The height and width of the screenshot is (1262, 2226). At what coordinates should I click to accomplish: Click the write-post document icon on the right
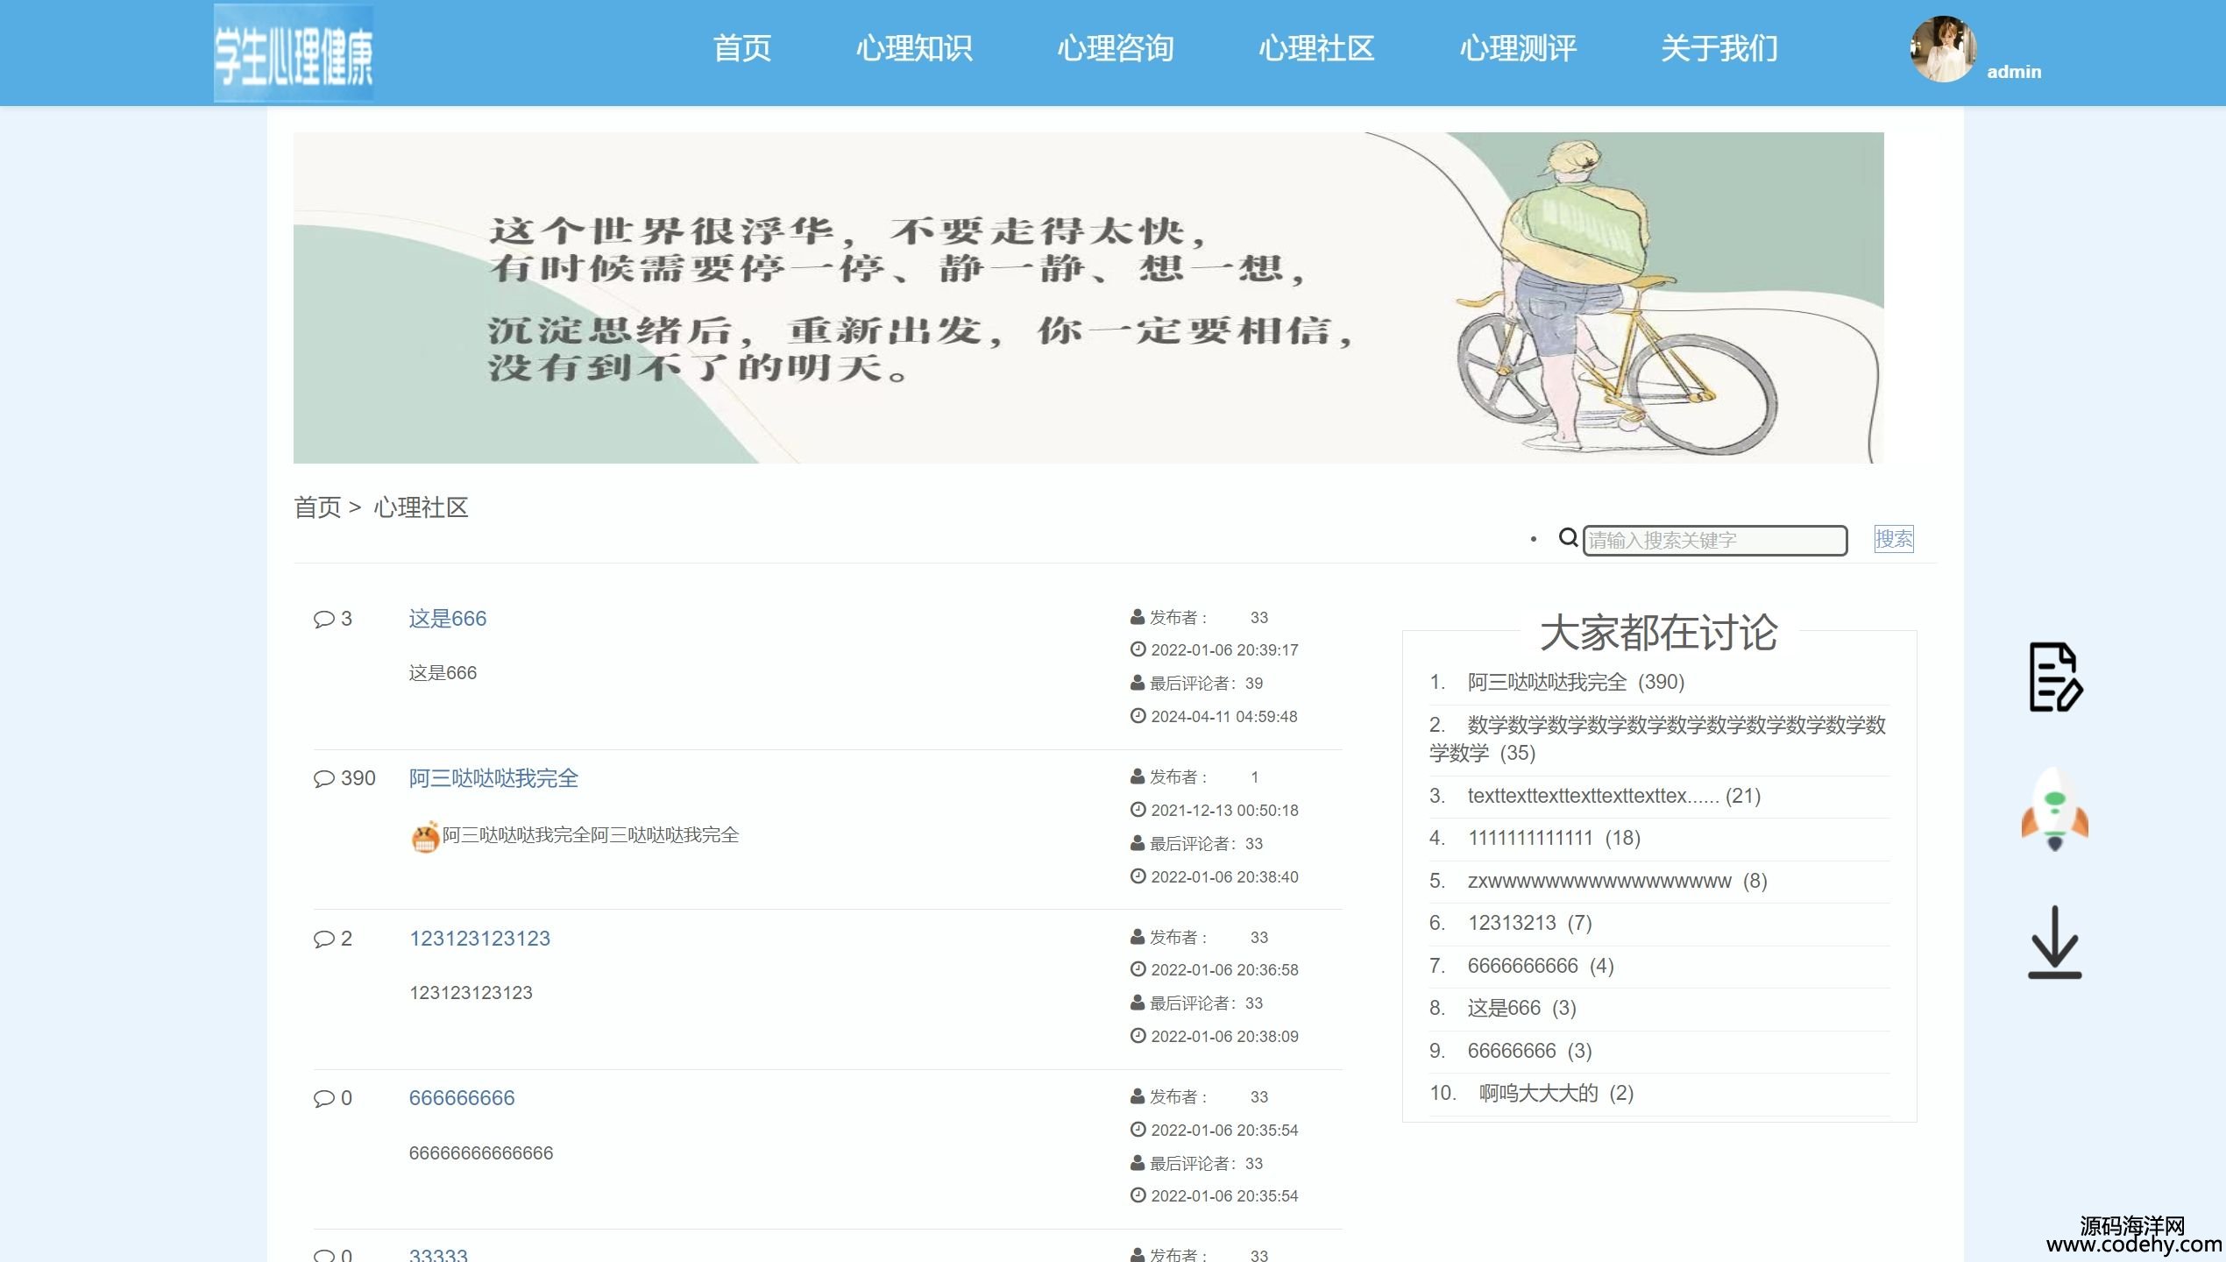pyautogui.click(x=2055, y=677)
